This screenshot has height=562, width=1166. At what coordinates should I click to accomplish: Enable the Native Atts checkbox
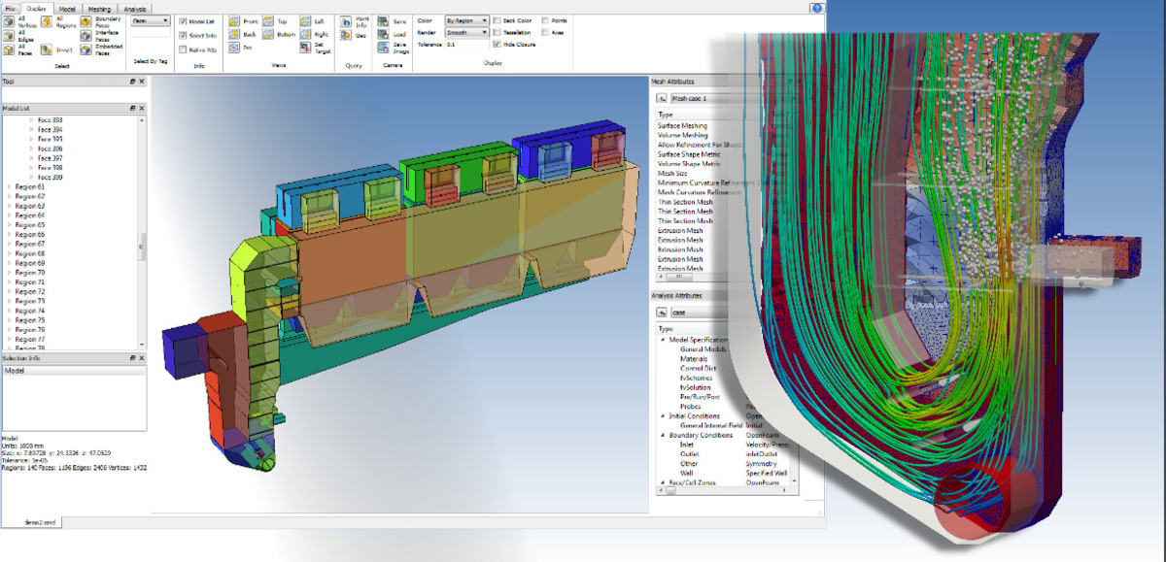coord(183,50)
